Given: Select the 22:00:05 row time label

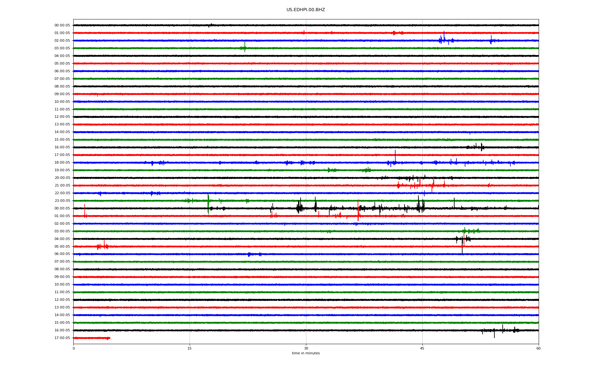Looking at the screenshot, I should [62, 193].
